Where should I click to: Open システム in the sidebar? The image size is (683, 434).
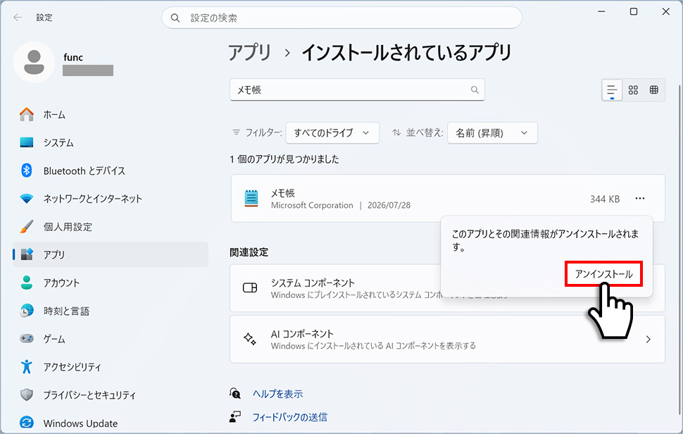[111, 142]
